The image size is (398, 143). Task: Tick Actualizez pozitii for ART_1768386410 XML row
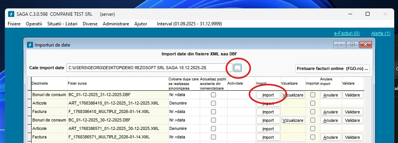pos(214,103)
